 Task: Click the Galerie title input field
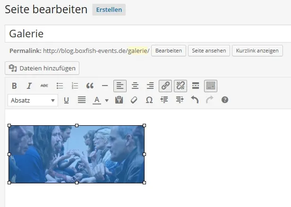pyautogui.click(x=148, y=34)
